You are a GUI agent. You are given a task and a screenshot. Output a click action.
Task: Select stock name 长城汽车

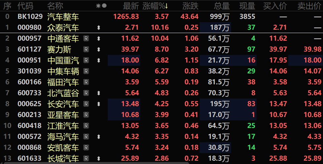[63, 159]
